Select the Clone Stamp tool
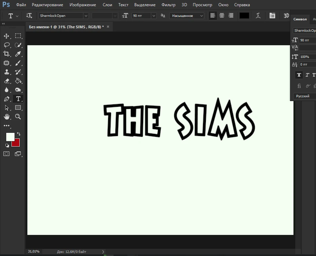 tap(7, 72)
